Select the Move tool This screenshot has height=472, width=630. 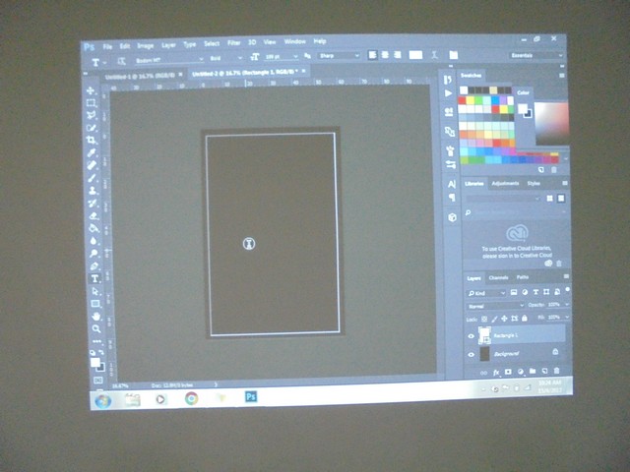point(91,90)
